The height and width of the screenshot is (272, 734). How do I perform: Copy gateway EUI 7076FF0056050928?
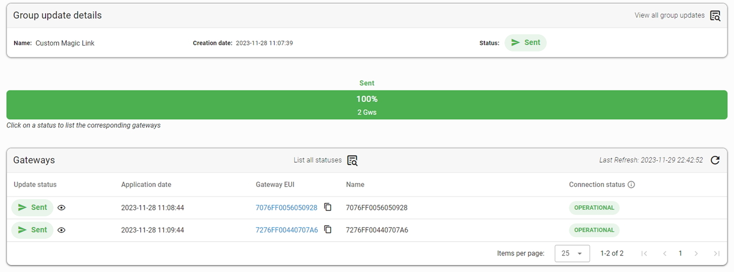[328, 207]
